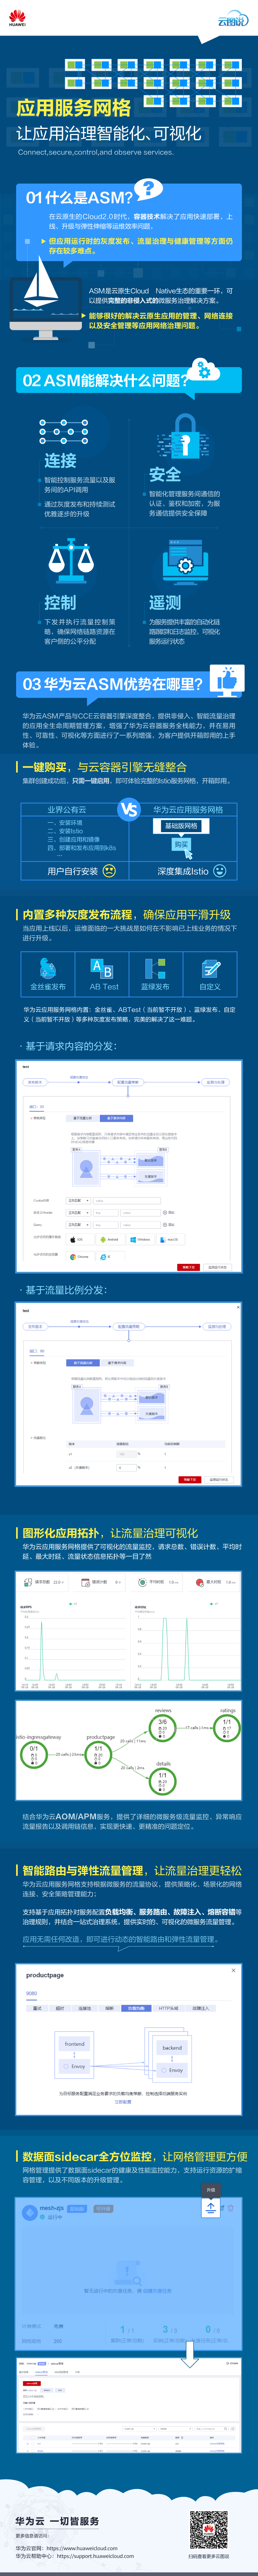Click the 蓝绿发布 blue-green icon
The width and height of the screenshot is (258, 2576).
(x=155, y=969)
